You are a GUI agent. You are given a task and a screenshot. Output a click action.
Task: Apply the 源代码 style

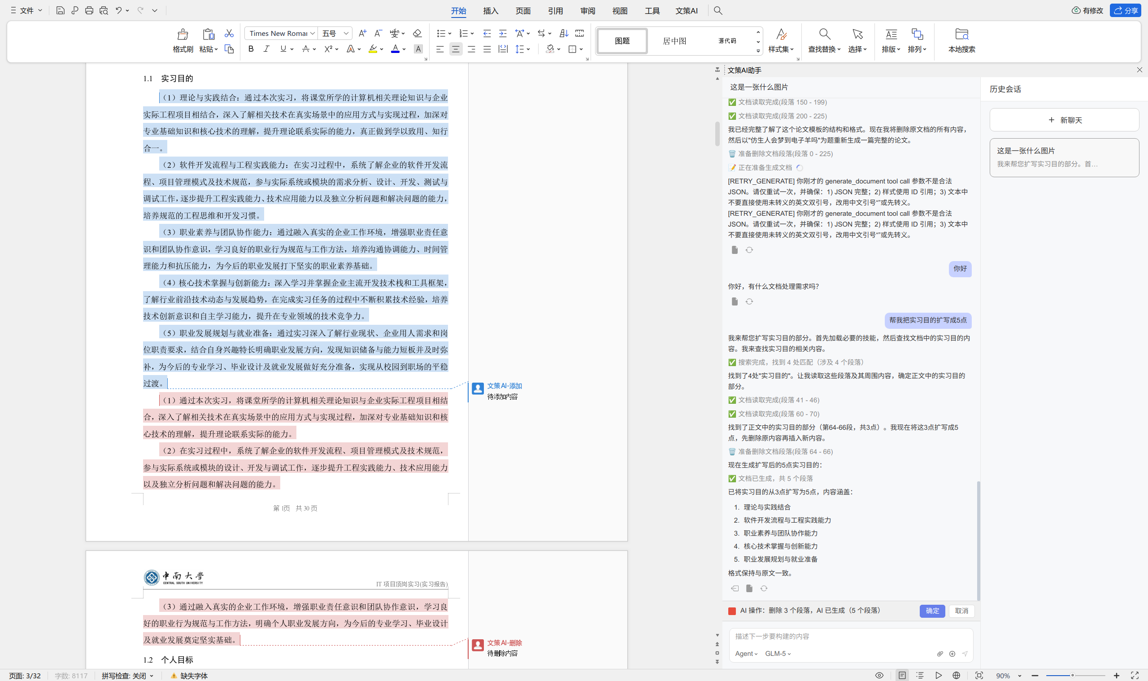(x=727, y=41)
